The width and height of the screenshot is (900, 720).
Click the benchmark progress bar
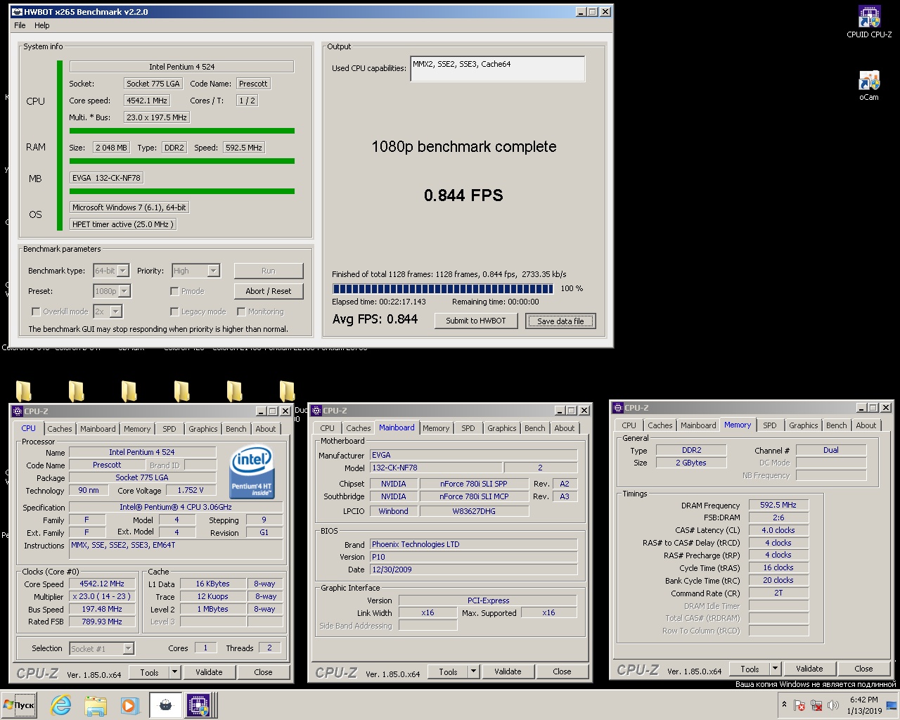click(x=443, y=289)
